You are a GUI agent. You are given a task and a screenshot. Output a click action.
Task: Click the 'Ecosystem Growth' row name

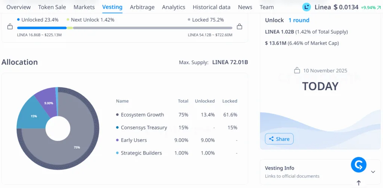pyautogui.click(x=143, y=115)
